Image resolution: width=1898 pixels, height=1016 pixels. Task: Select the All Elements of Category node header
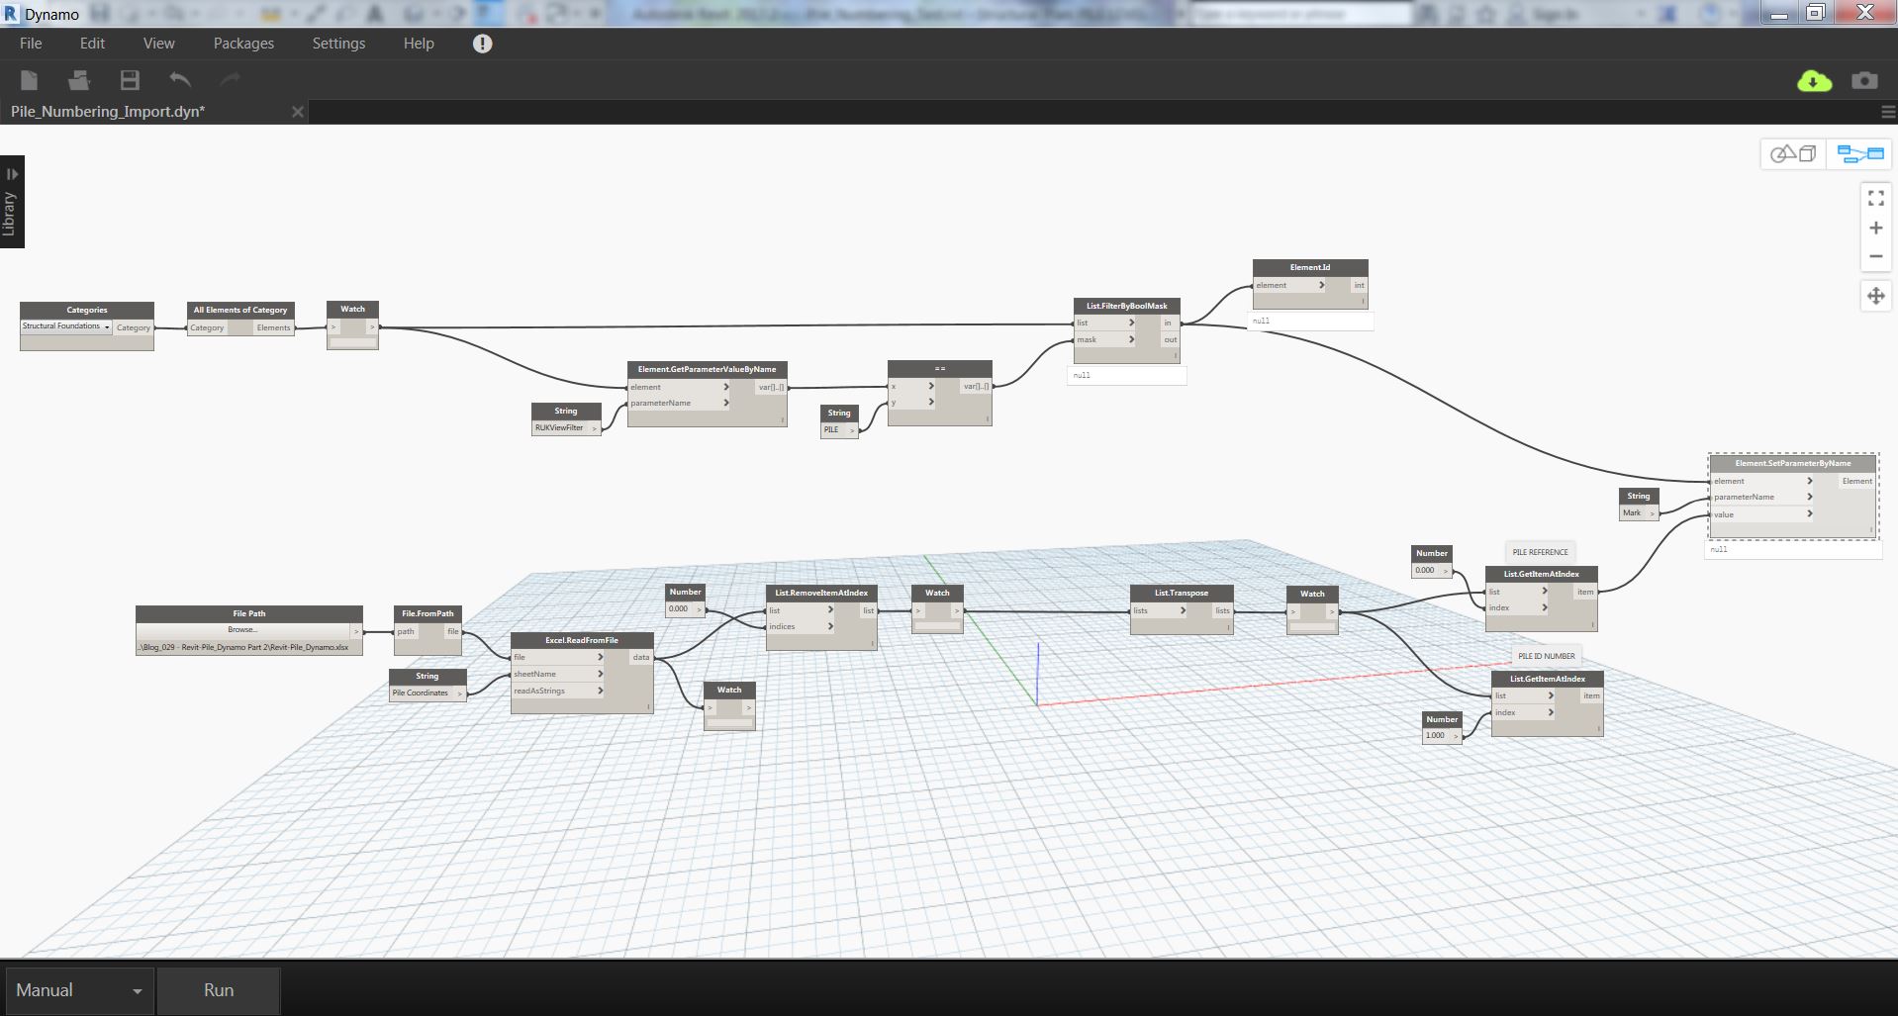(x=240, y=310)
